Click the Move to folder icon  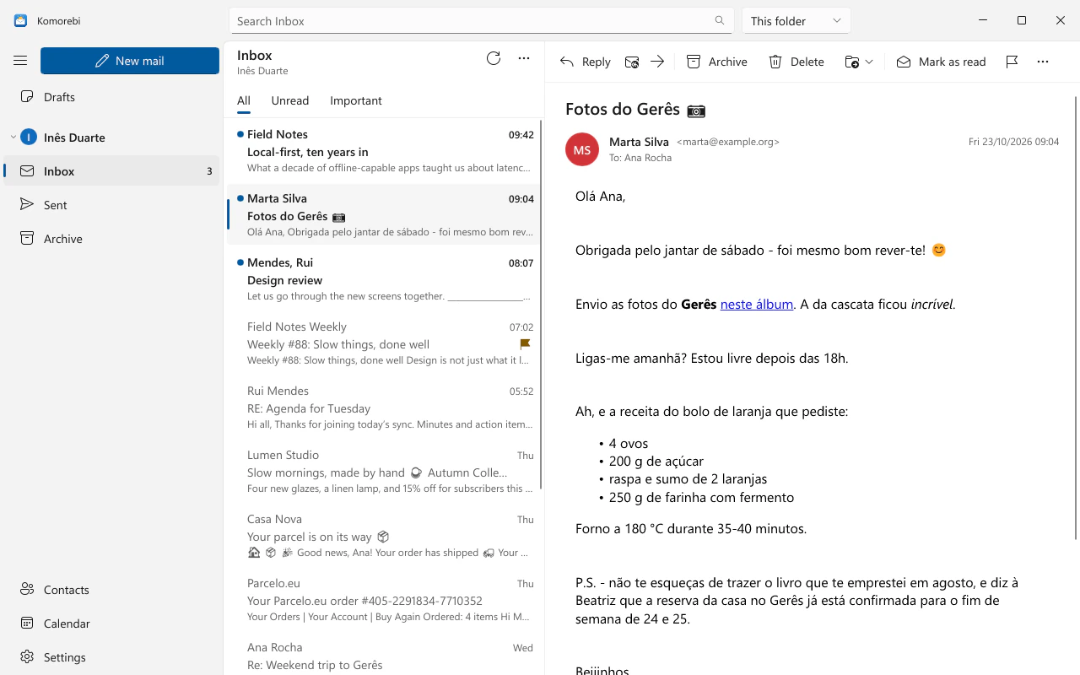click(851, 62)
